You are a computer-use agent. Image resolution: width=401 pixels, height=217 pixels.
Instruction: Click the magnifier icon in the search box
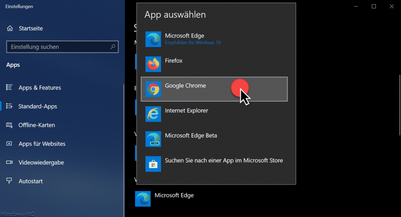point(113,47)
